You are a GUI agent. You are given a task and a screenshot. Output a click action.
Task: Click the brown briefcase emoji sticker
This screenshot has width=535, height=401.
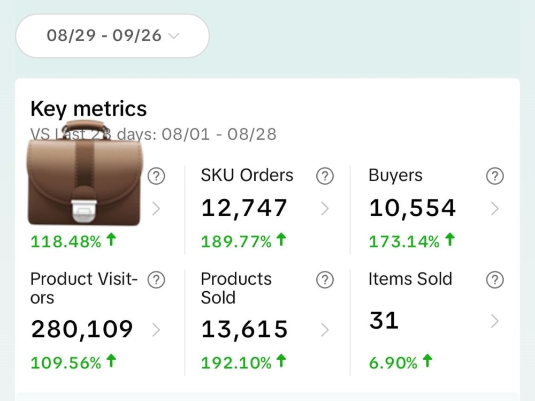tap(85, 173)
